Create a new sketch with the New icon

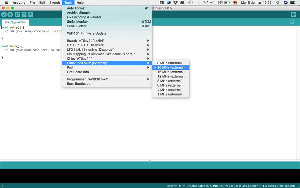(x=17, y=14)
